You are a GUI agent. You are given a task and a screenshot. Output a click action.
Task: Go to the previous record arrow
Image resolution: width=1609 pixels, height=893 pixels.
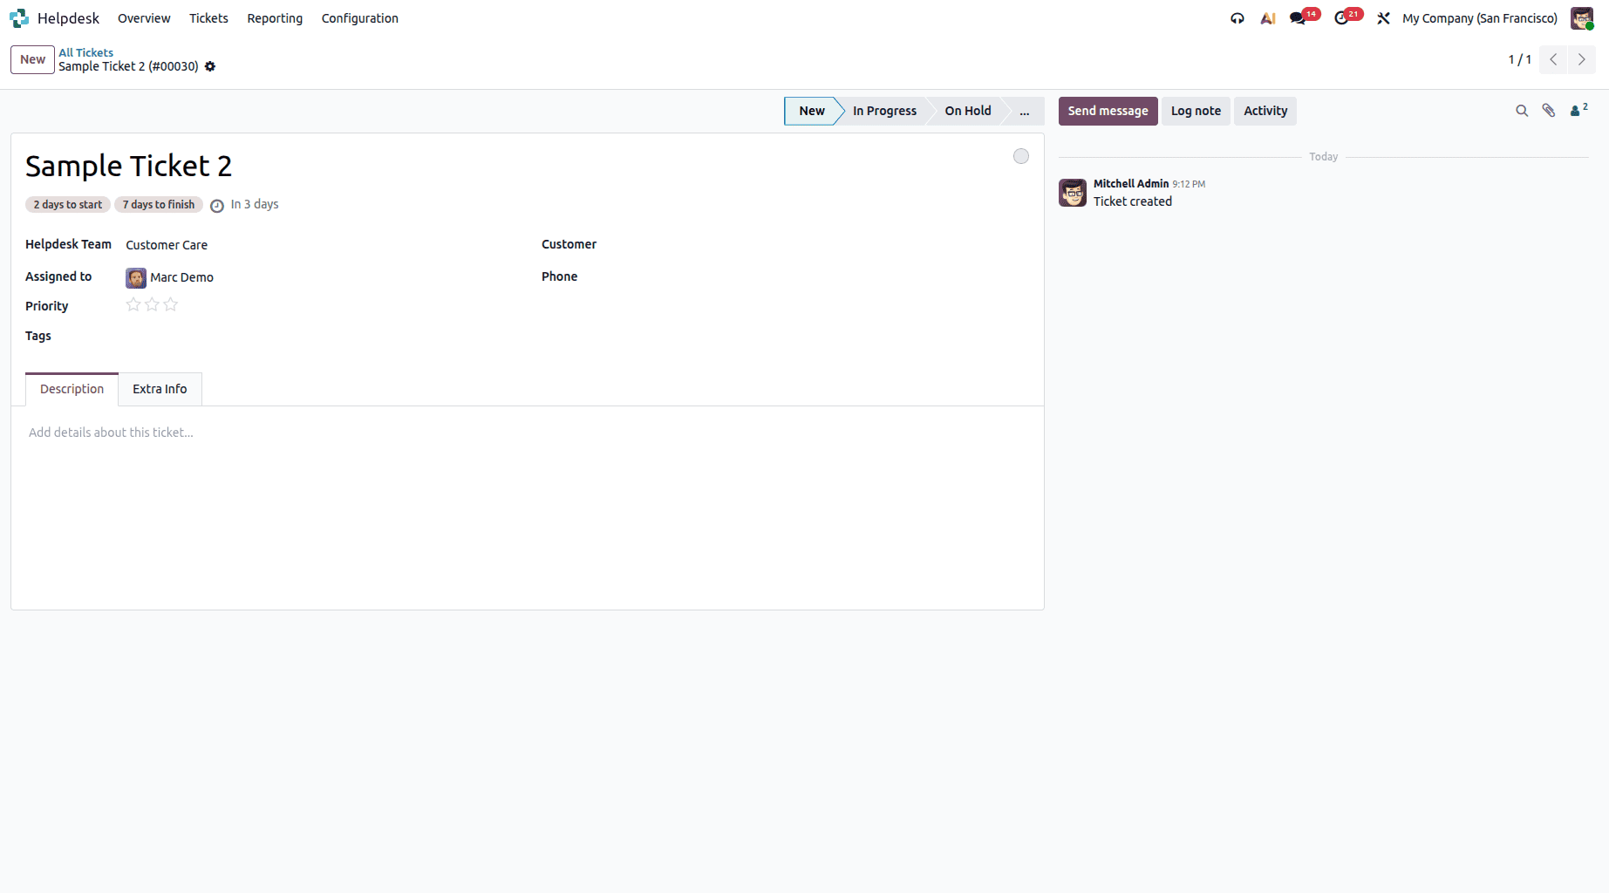[x=1553, y=59]
